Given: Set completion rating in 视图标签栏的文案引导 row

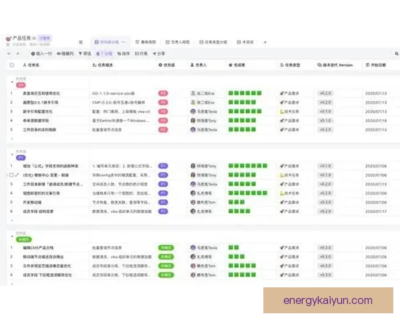Looking at the screenshot, I should point(248,193).
